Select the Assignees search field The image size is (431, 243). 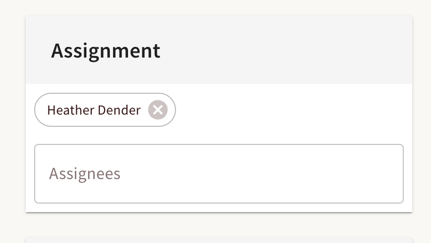[219, 174]
